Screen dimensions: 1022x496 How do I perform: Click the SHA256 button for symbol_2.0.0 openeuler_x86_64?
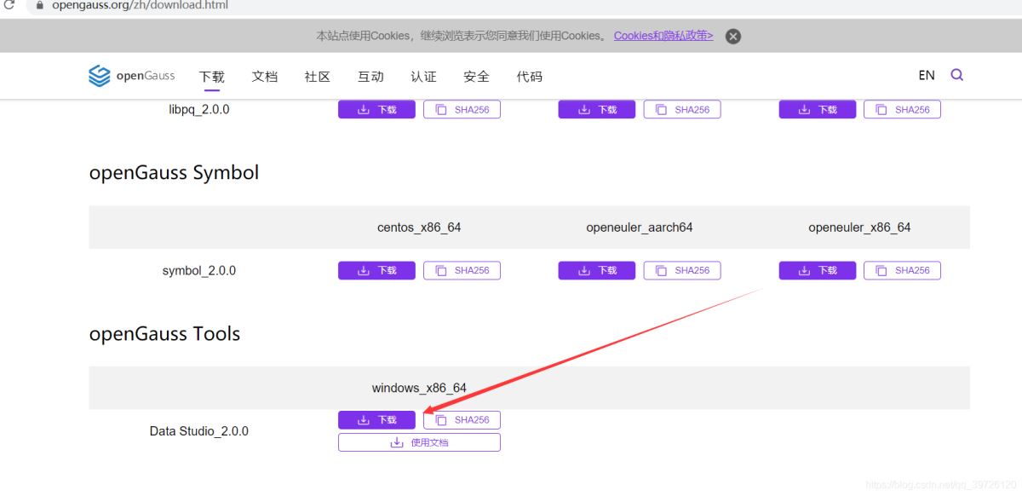[x=902, y=270]
